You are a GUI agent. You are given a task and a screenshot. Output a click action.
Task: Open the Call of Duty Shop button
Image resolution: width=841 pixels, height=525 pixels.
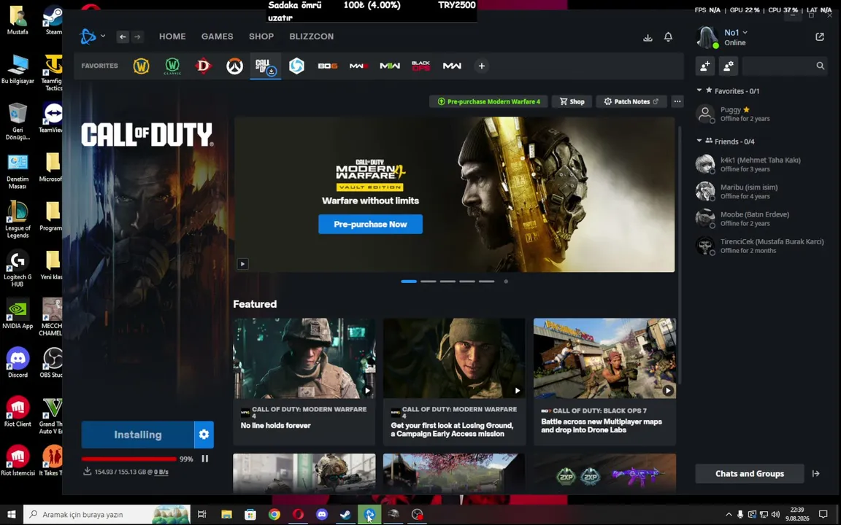(x=572, y=101)
